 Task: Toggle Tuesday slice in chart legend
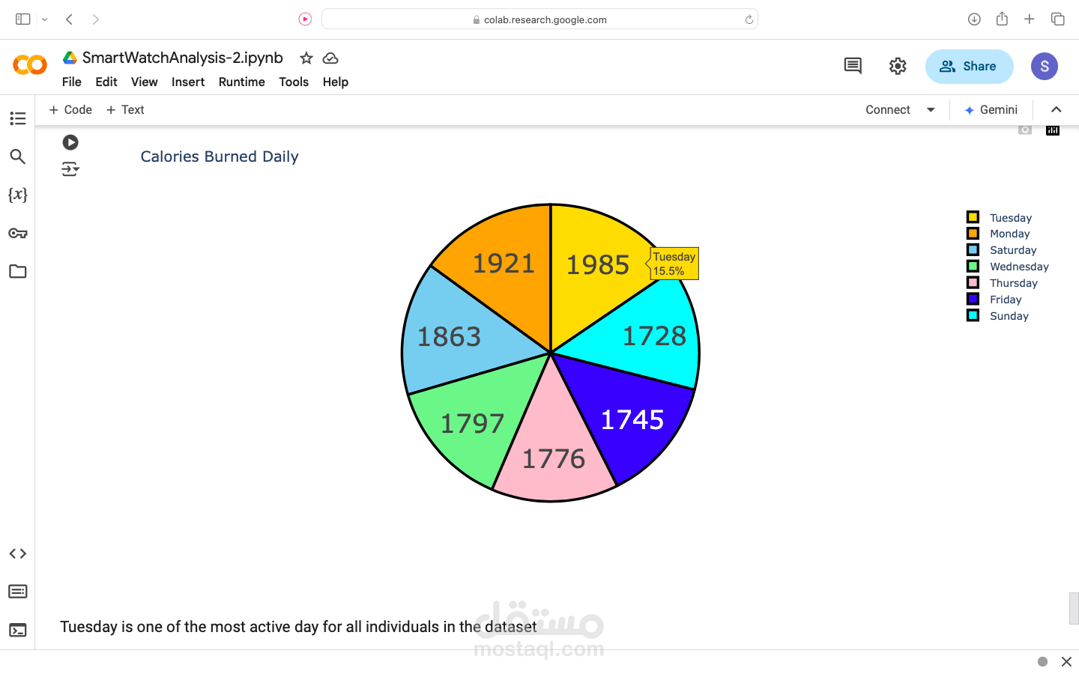pyautogui.click(x=1009, y=218)
